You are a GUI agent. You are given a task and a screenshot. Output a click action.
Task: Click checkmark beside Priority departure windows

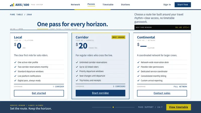[x=77, y=71]
